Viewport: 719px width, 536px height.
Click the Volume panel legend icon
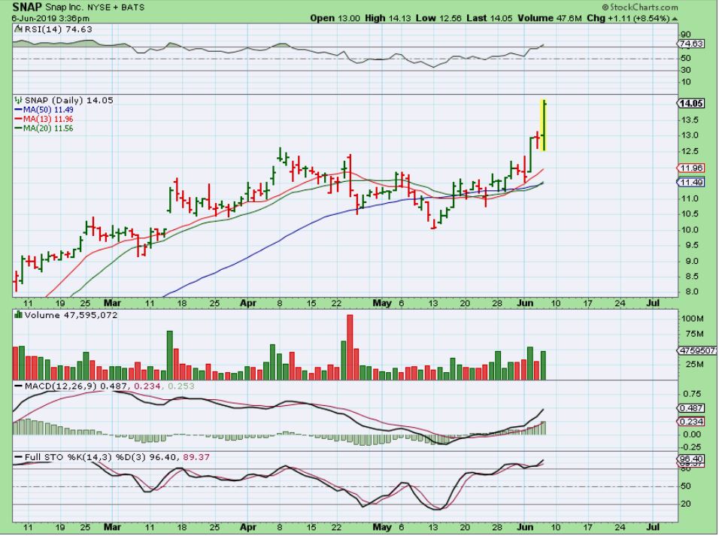pos(19,315)
